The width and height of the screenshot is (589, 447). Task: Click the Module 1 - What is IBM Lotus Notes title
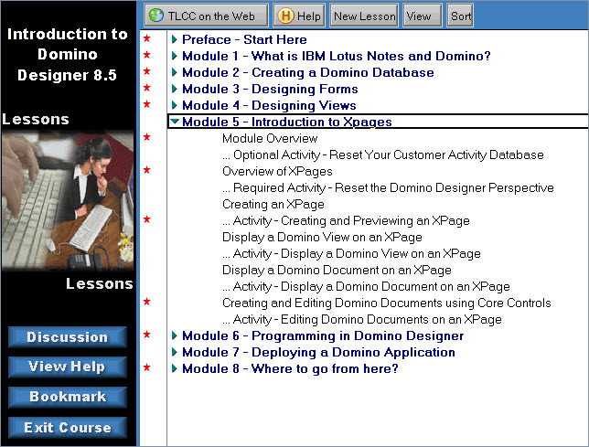coord(337,56)
